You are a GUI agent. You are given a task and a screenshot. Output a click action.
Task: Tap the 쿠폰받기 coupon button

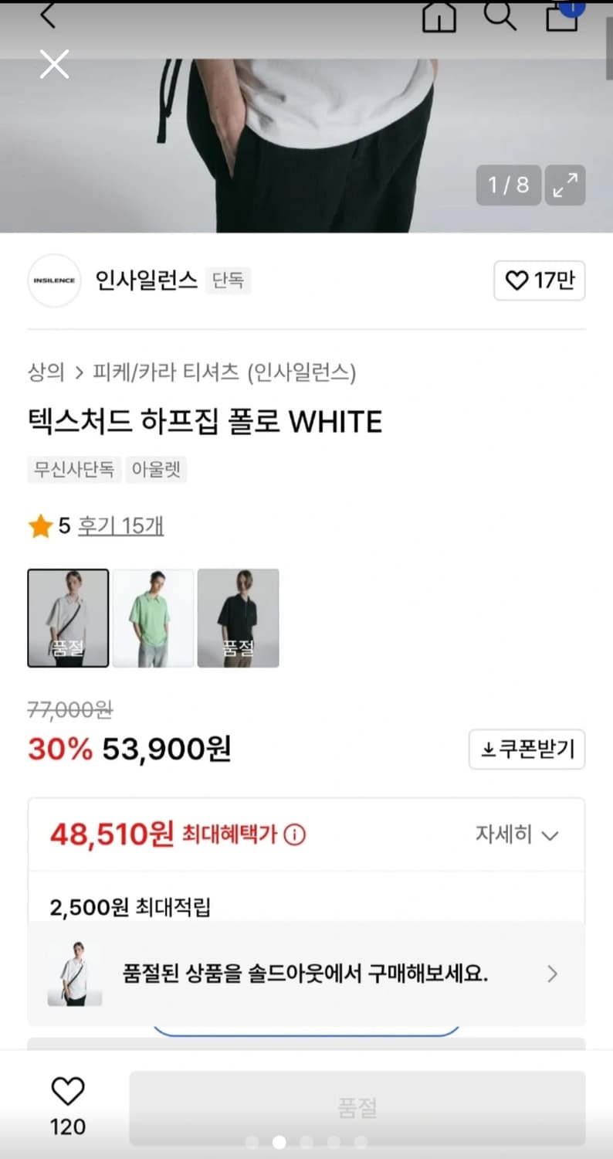527,749
